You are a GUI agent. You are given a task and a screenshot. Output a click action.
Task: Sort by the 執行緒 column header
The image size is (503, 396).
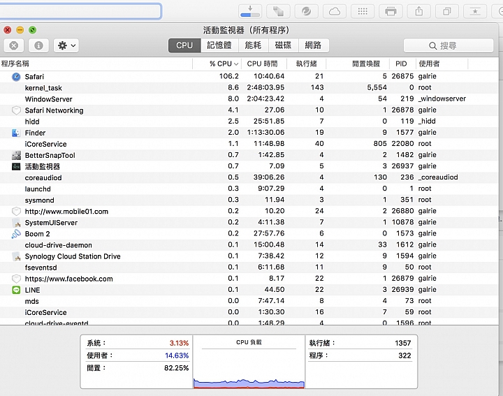coord(307,64)
